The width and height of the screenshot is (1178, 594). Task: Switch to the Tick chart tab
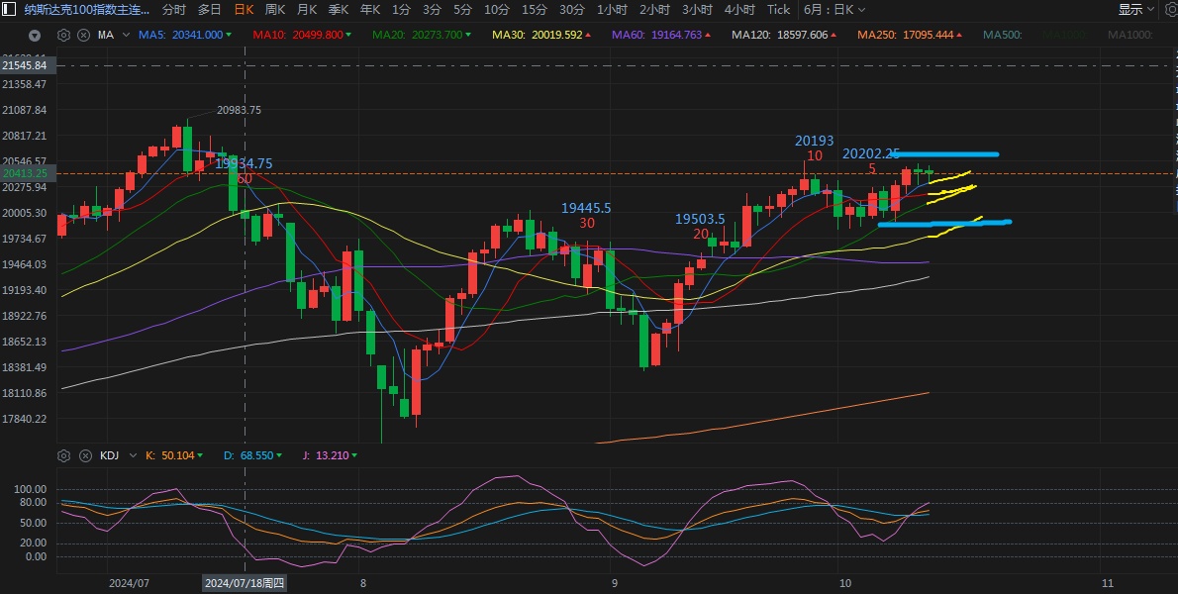click(x=779, y=10)
